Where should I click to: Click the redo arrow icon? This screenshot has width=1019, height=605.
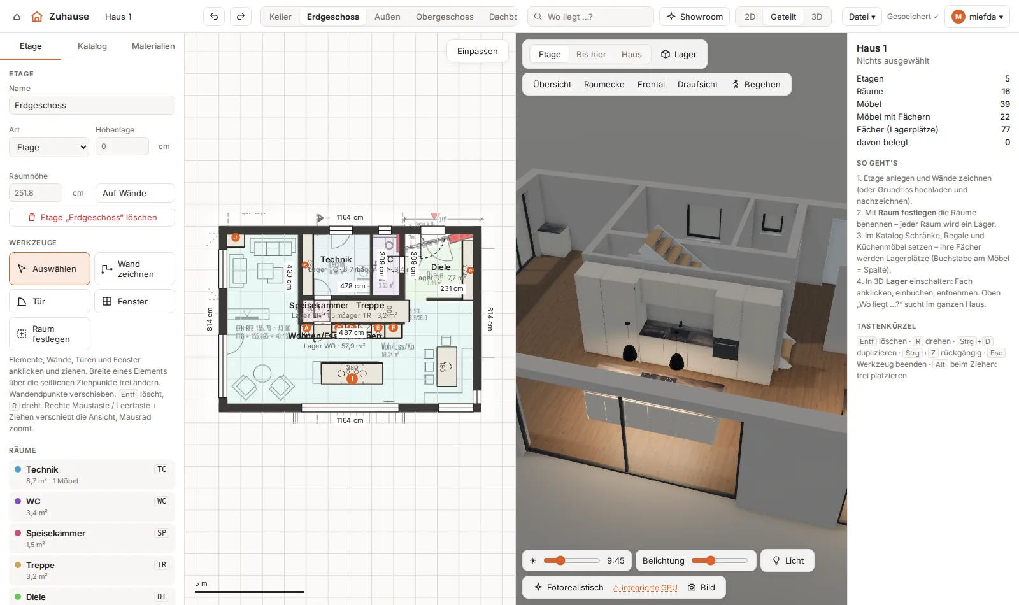tap(241, 17)
